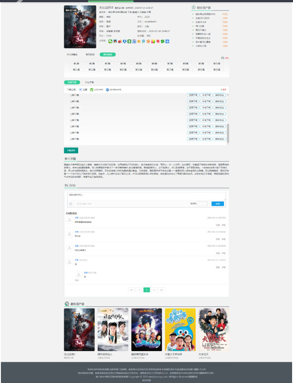Play episode 1 from the episode grid

(76, 63)
